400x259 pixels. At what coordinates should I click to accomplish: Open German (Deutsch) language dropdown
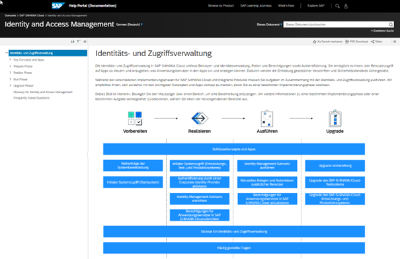(130, 24)
